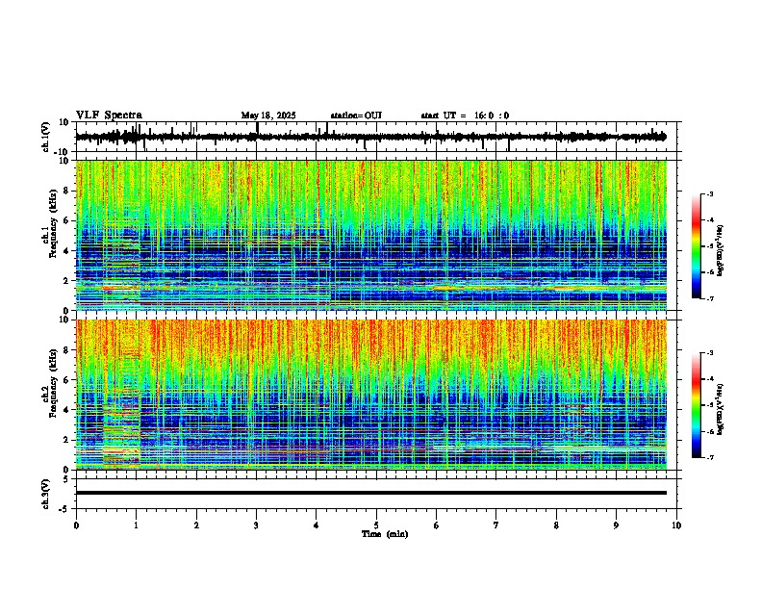Click the 'start UT = 16:0 :0' text
This screenshot has width=762, height=589.
tap(465, 115)
